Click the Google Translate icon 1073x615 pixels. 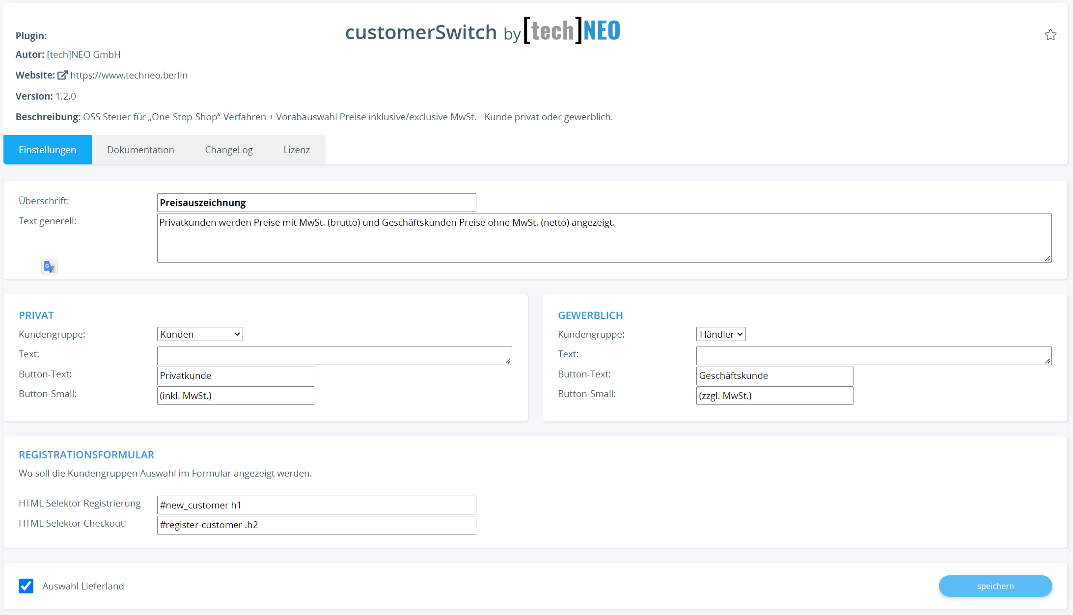pos(50,267)
